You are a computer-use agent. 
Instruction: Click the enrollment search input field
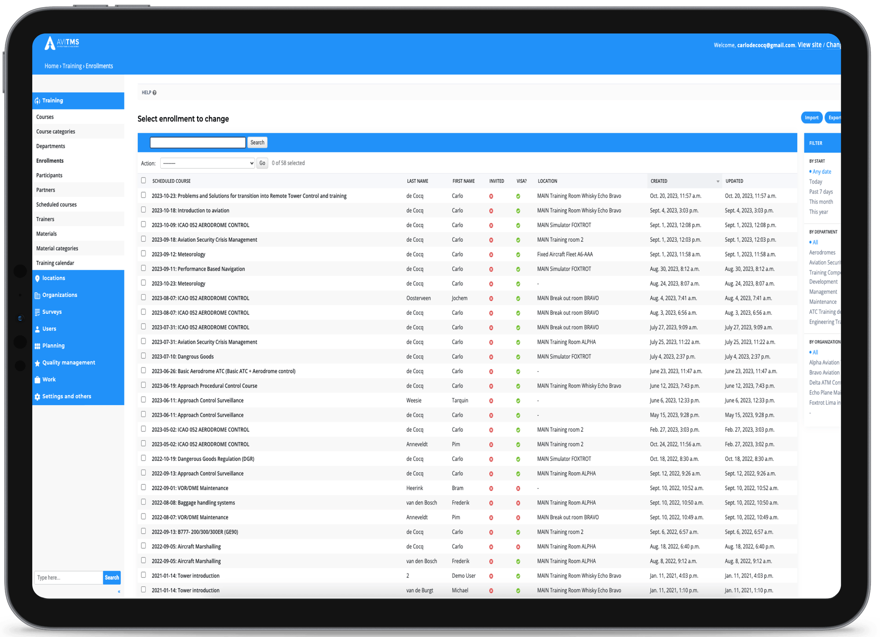[198, 142]
